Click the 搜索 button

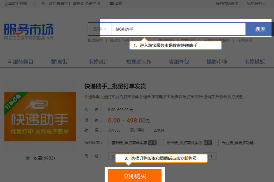260,29
